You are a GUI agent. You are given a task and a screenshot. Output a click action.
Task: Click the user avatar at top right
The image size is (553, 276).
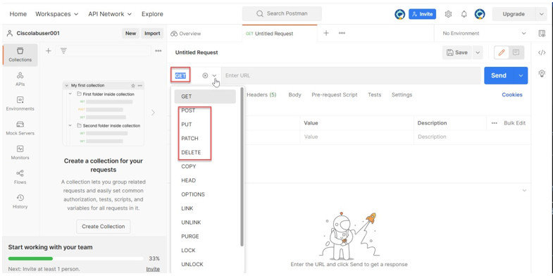pos(480,14)
